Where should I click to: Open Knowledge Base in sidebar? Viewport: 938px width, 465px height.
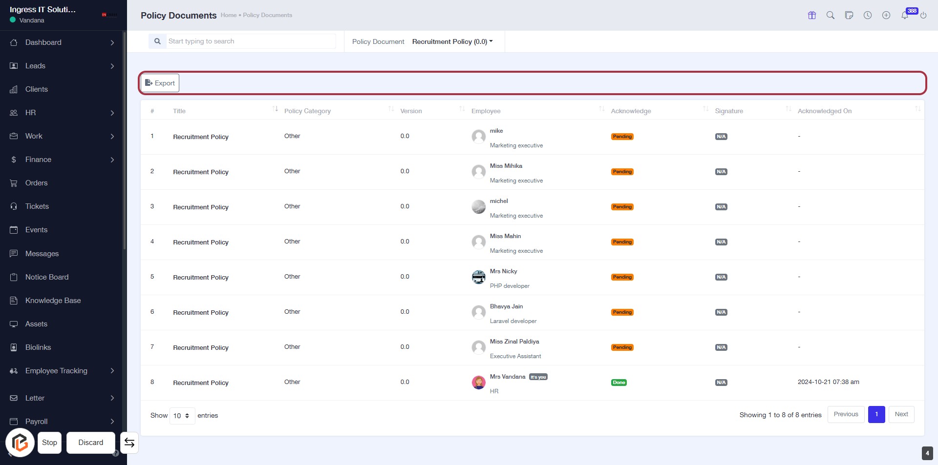pyautogui.click(x=53, y=301)
